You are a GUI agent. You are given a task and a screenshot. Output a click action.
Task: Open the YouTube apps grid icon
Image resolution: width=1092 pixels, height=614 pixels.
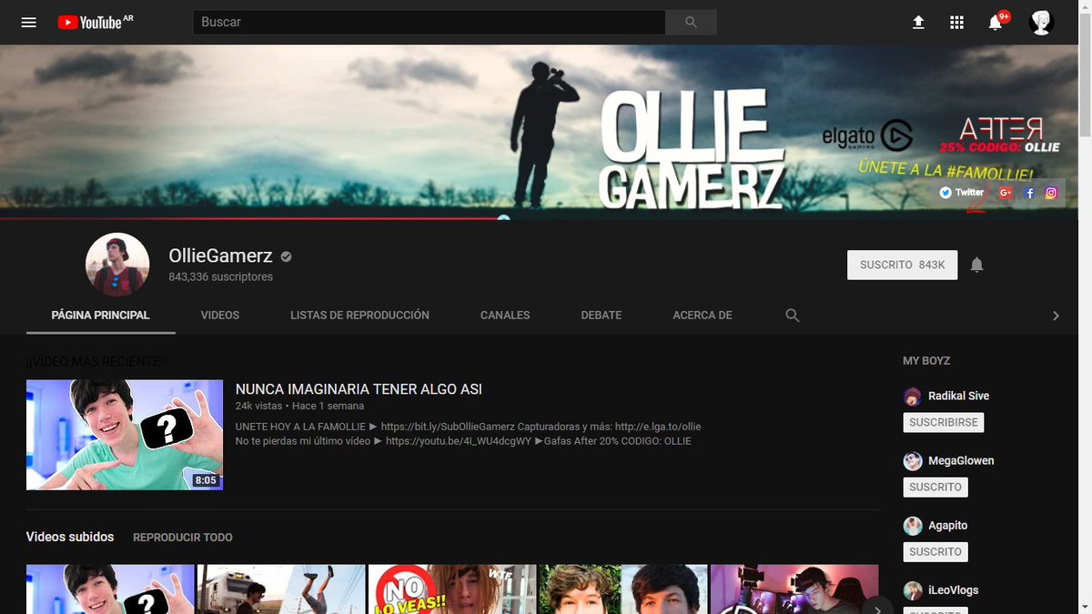tap(956, 22)
